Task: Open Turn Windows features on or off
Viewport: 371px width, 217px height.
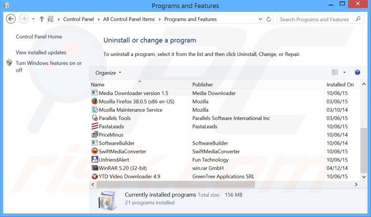Action: (x=49, y=67)
